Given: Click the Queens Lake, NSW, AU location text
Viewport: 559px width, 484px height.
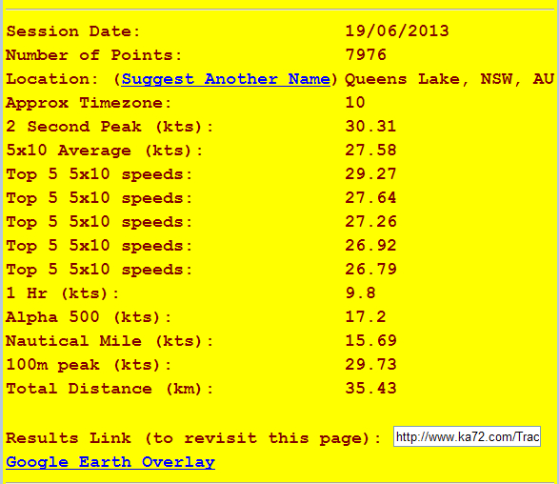Looking at the screenshot, I should [x=449, y=79].
